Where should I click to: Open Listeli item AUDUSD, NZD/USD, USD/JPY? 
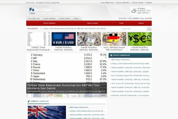130,92
